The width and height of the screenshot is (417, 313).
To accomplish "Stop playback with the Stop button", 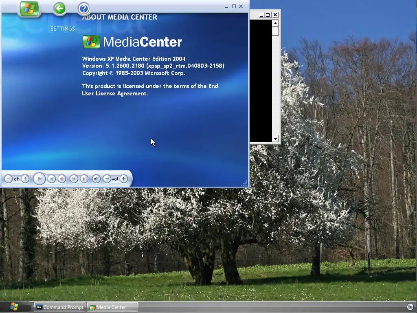I will click(x=52, y=179).
